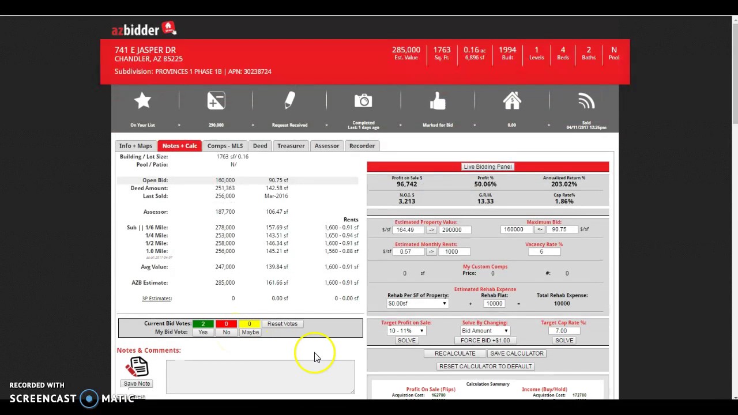
Task: Click the Avg Value figure 247,000
Action: [225, 267]
